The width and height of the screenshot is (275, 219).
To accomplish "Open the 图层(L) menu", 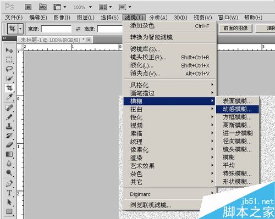I will [x=86, y=18].
